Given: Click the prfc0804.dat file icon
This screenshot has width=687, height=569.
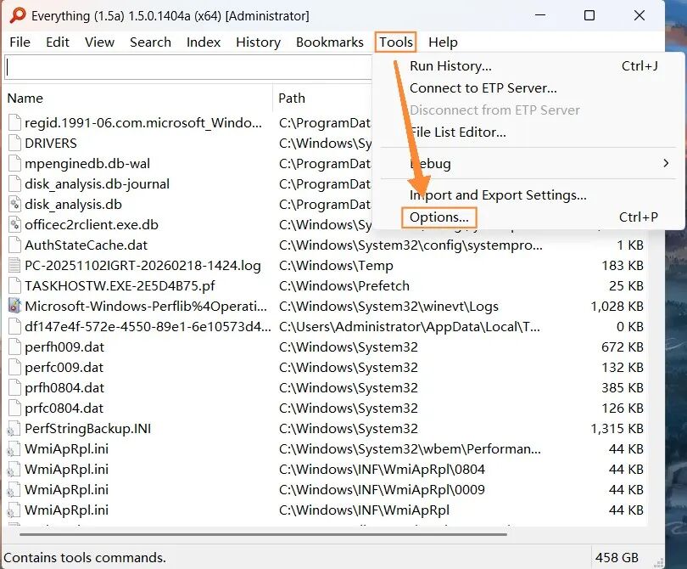Looking at the screenshot, I should click(14, 408).
